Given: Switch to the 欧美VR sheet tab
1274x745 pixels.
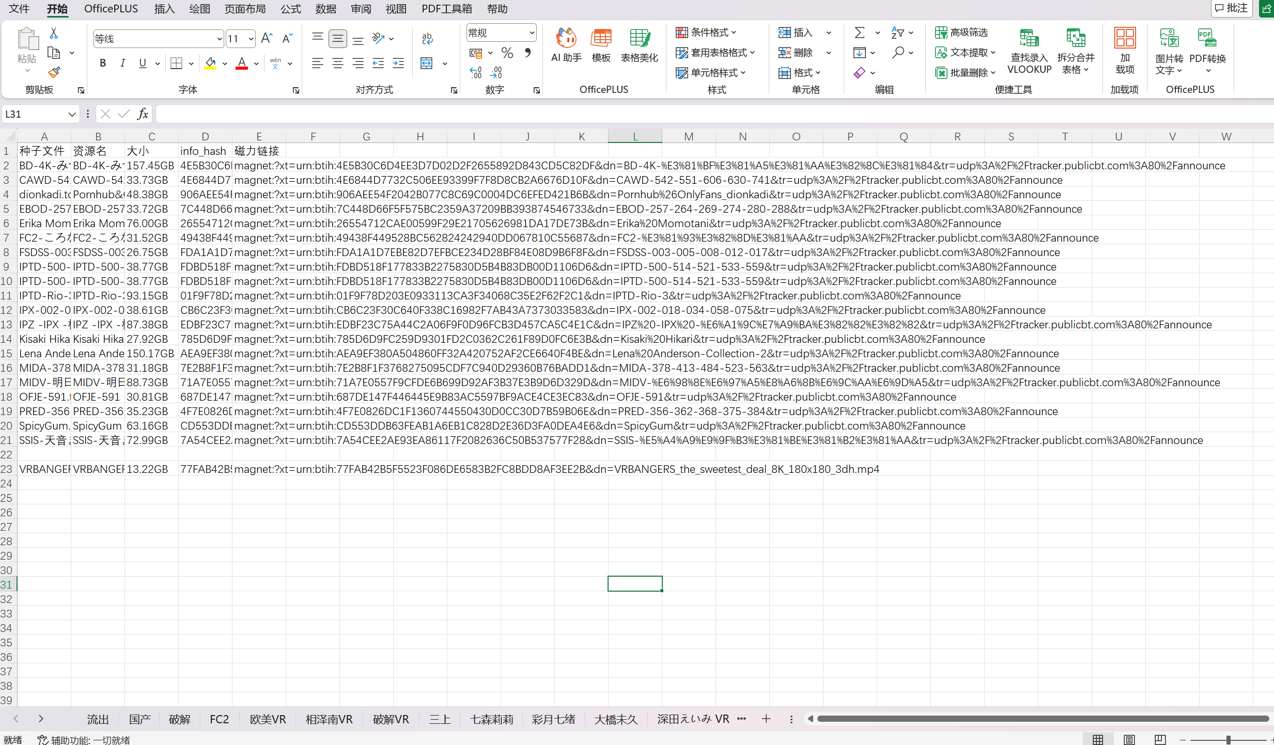Looking at the screenshot, I should point(268,719).
